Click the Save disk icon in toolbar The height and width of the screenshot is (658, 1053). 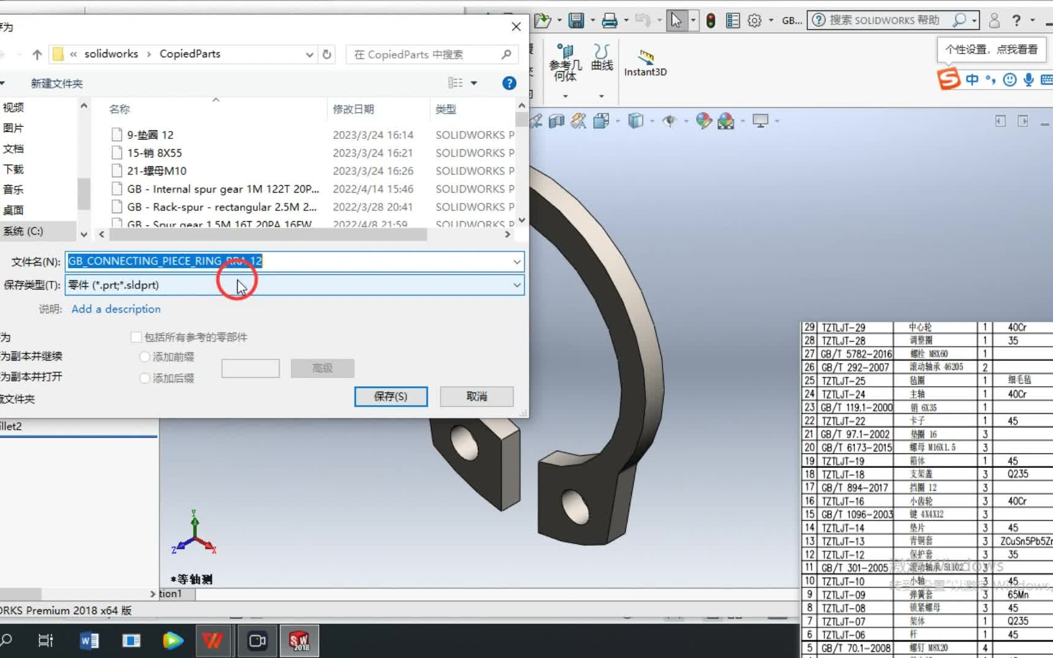576,21
